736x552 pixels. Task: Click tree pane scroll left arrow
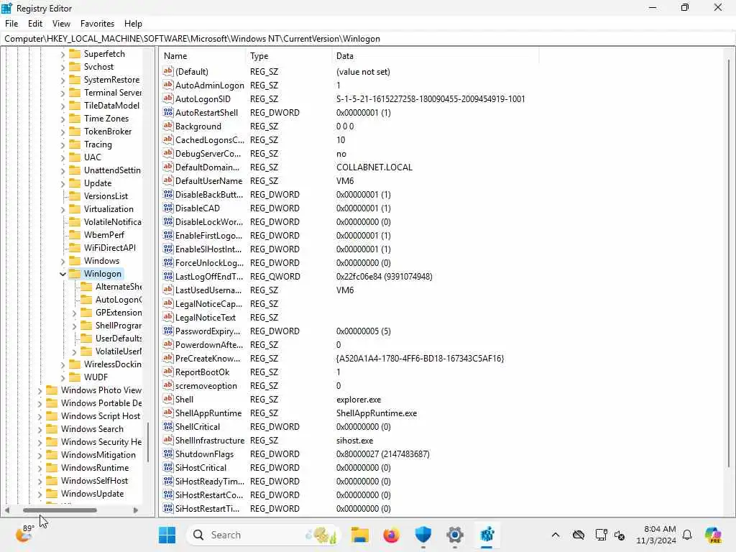pyautogui.click(x=7, y=510)
